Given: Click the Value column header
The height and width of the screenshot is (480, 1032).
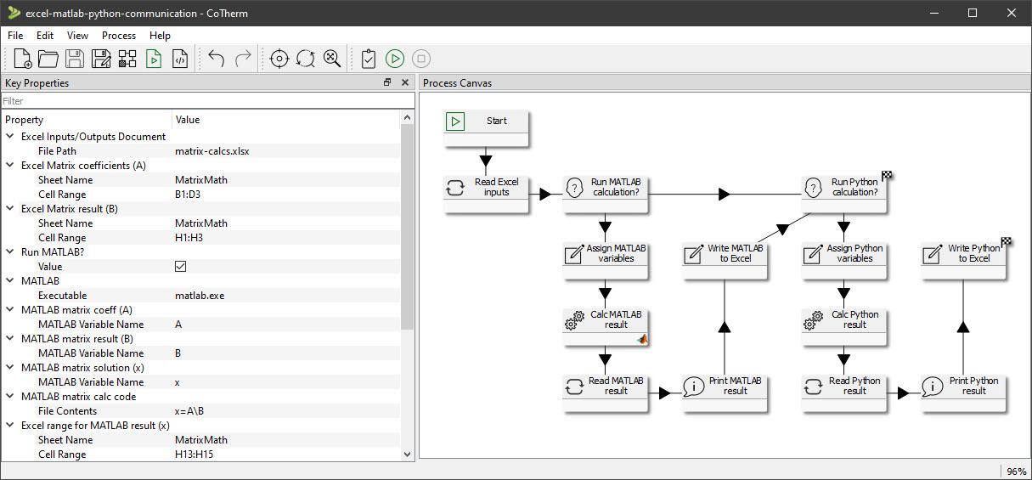Looking at the screenshot, I should 285,120.
